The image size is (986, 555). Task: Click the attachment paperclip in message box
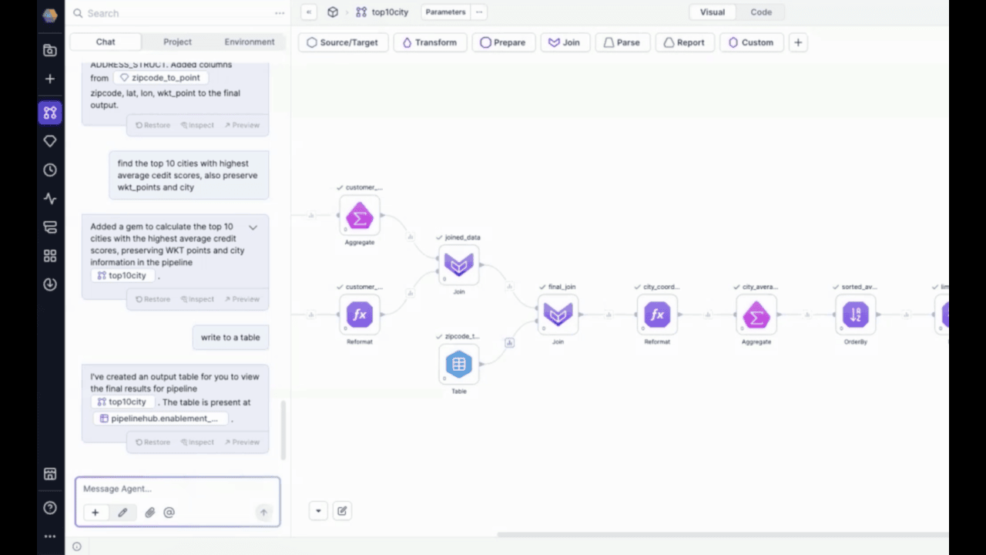(149, 513)
